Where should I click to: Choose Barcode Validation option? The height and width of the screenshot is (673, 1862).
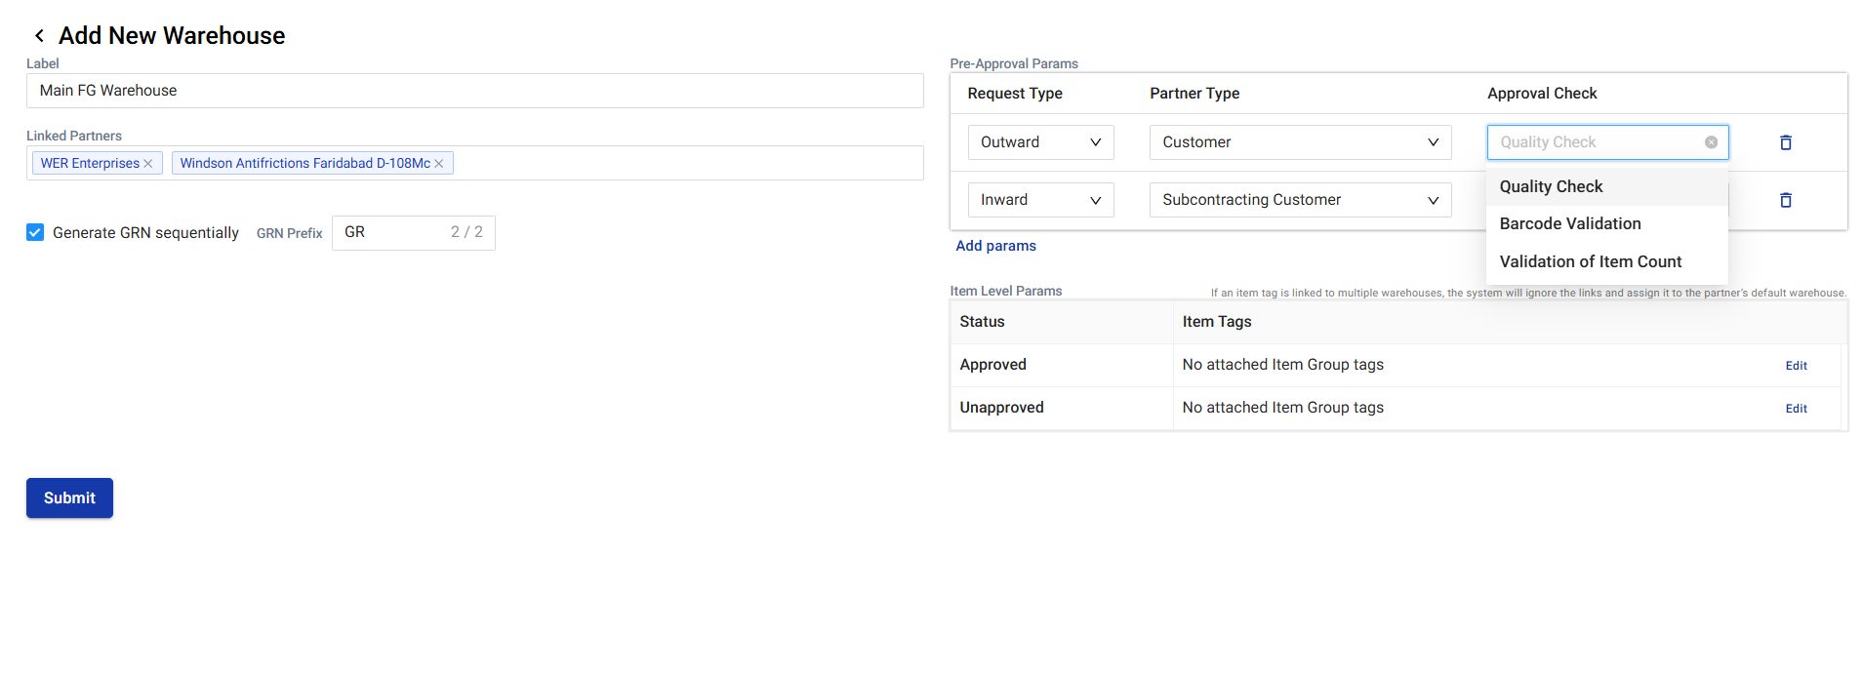(x=1569, y=223)
